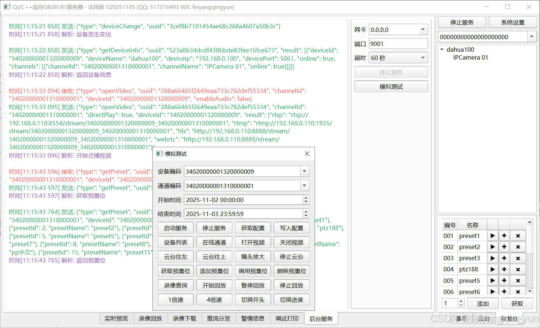
Task: Click 写入配置 button
Action: 292,228
